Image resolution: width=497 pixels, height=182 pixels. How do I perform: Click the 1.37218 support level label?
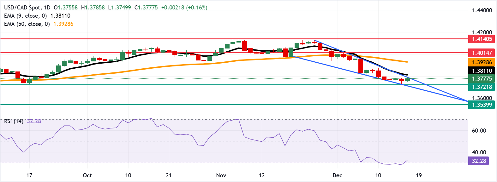pos(482,87)
